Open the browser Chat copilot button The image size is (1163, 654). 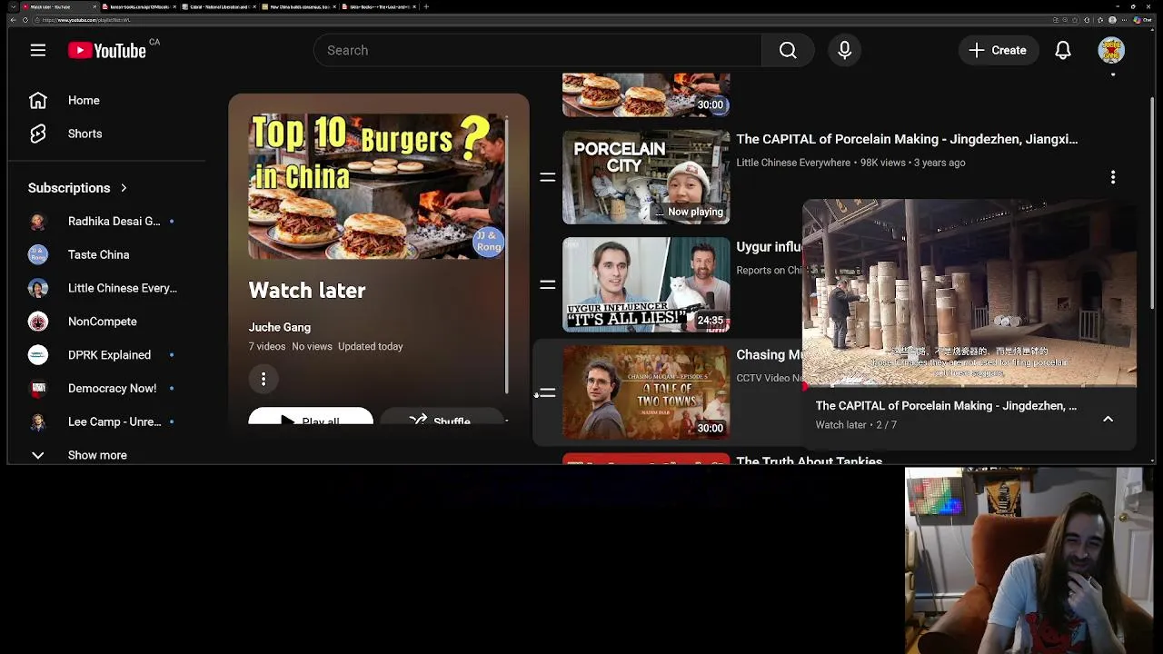click(1141, 20)
